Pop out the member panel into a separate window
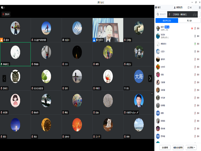The width and height of the screenshot is (201, 151). tap(188, 8)
